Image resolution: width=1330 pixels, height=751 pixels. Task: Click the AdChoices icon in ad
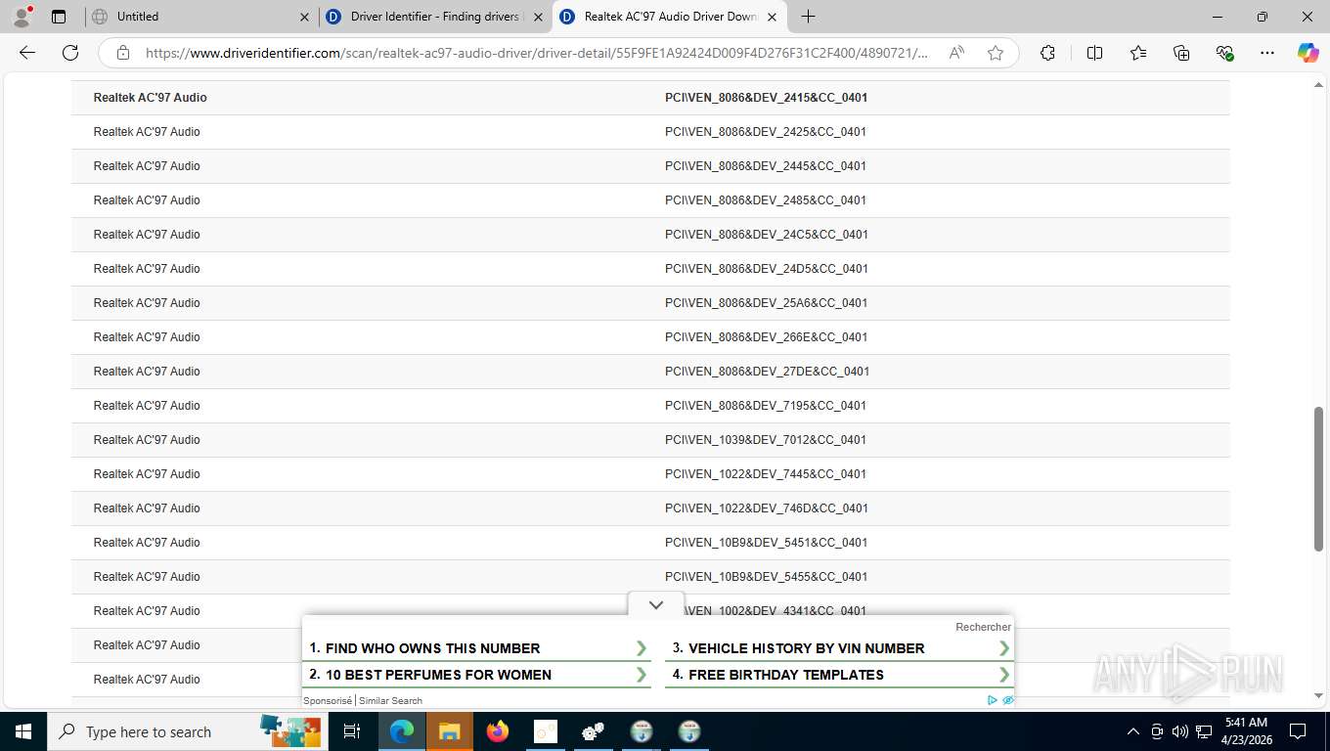point(993,700)
